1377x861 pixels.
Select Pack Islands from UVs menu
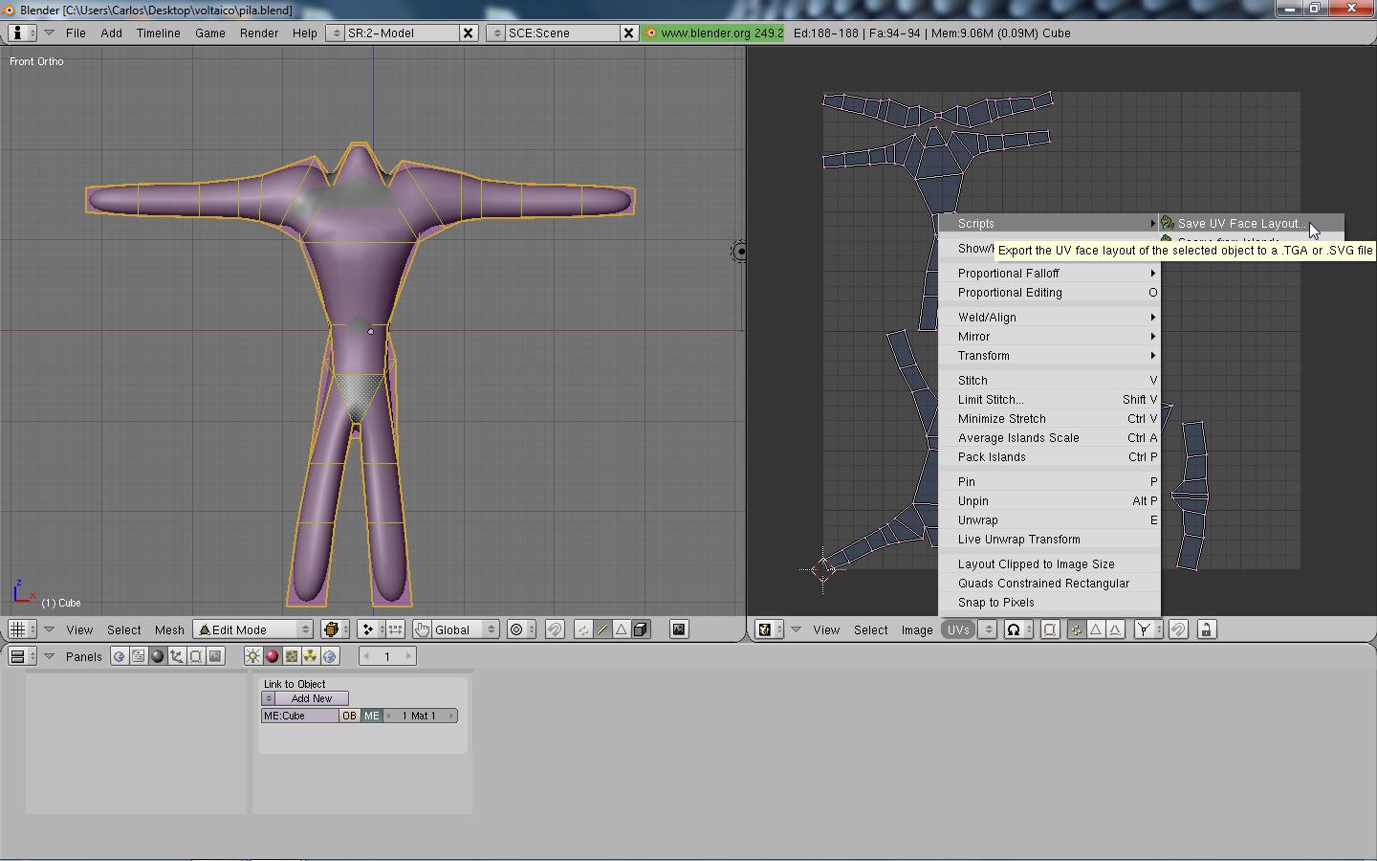click(1049, 457)
